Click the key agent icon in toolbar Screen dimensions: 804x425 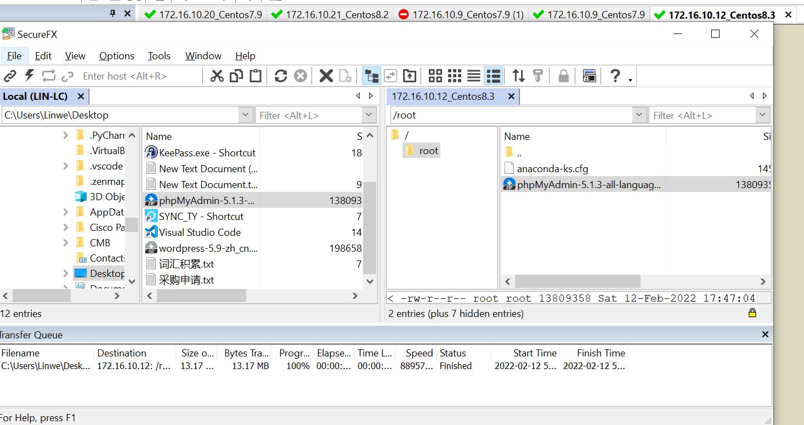click(538, 76)
